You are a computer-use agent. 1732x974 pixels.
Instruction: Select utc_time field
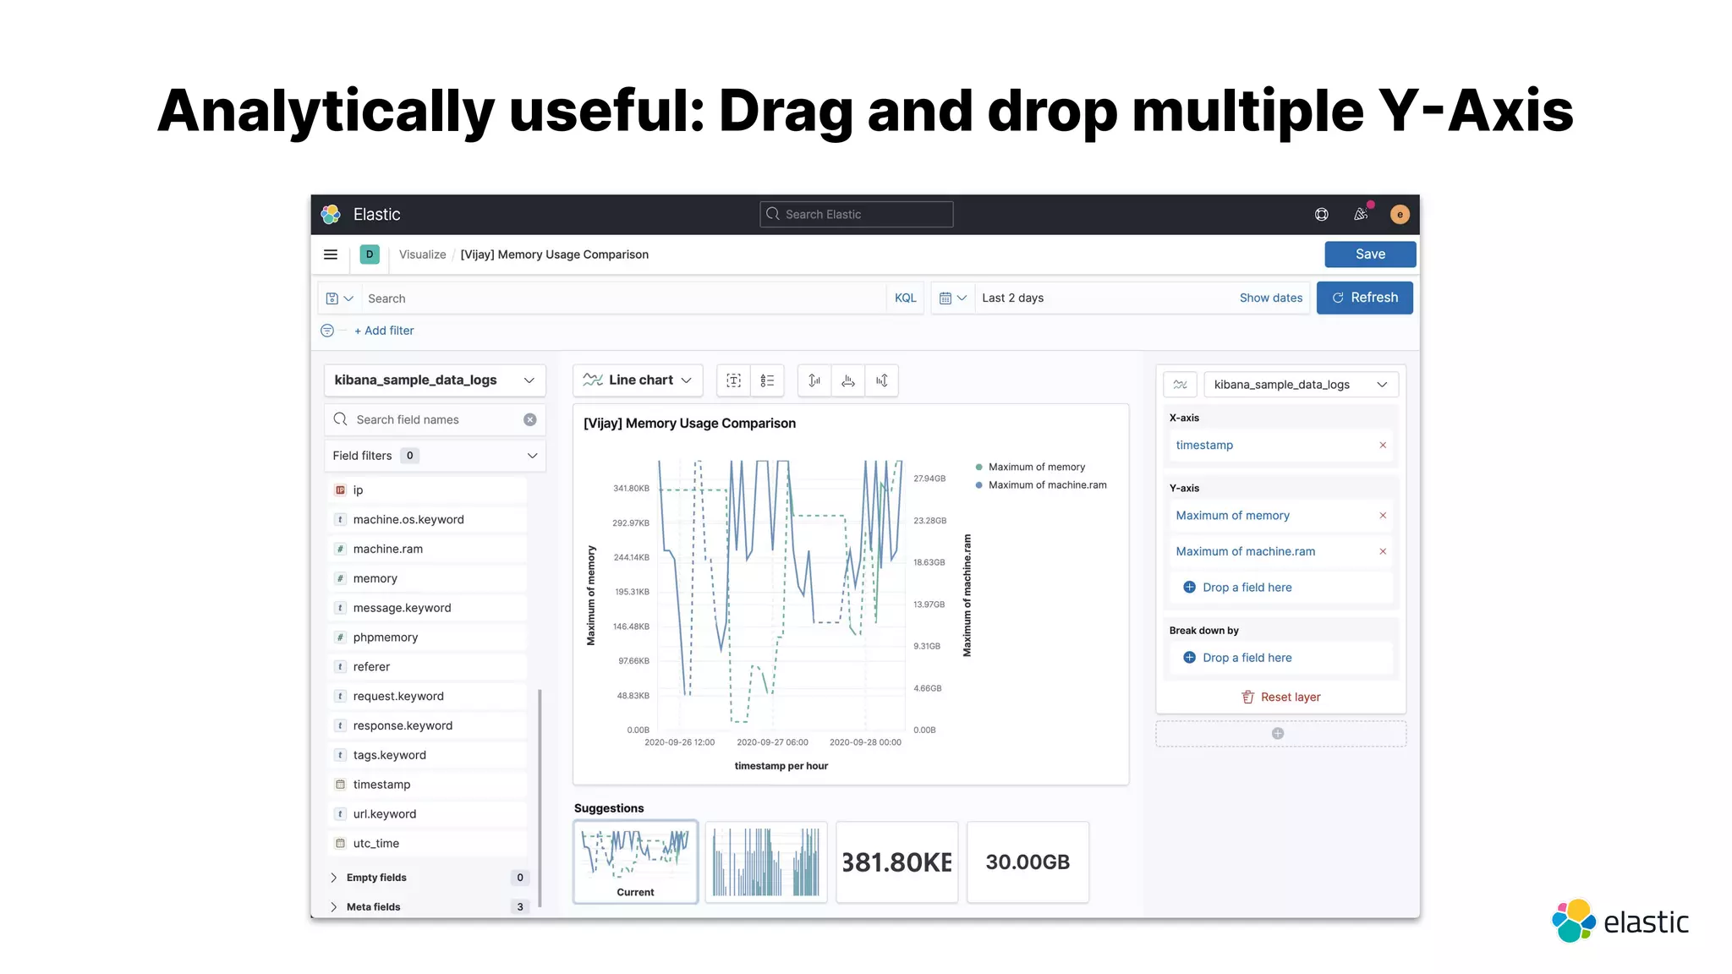427,844
